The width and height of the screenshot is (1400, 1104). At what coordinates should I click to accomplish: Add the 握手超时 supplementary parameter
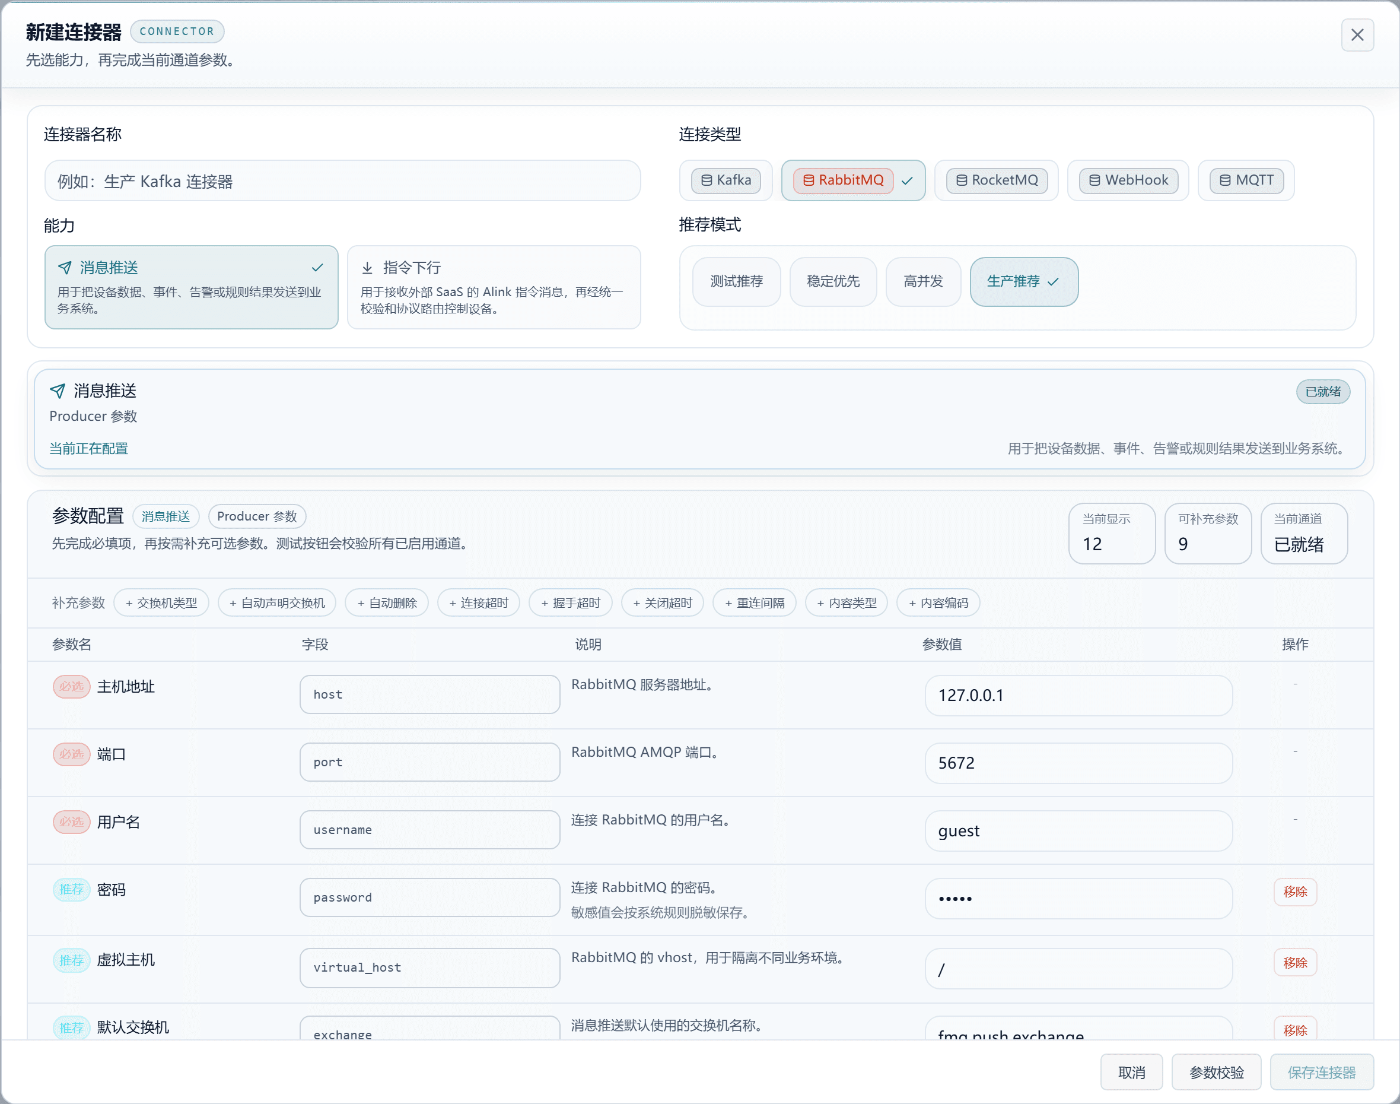(571, 602)
